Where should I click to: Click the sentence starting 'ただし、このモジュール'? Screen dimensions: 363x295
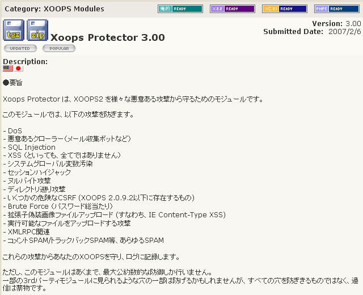tap(107, 272)
